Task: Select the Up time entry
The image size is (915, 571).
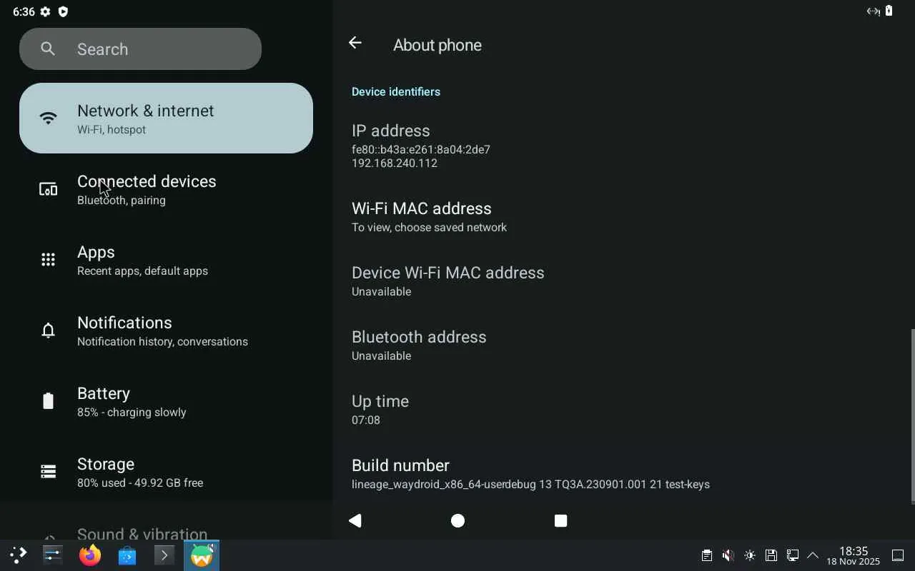Action: tap(622, 410)
